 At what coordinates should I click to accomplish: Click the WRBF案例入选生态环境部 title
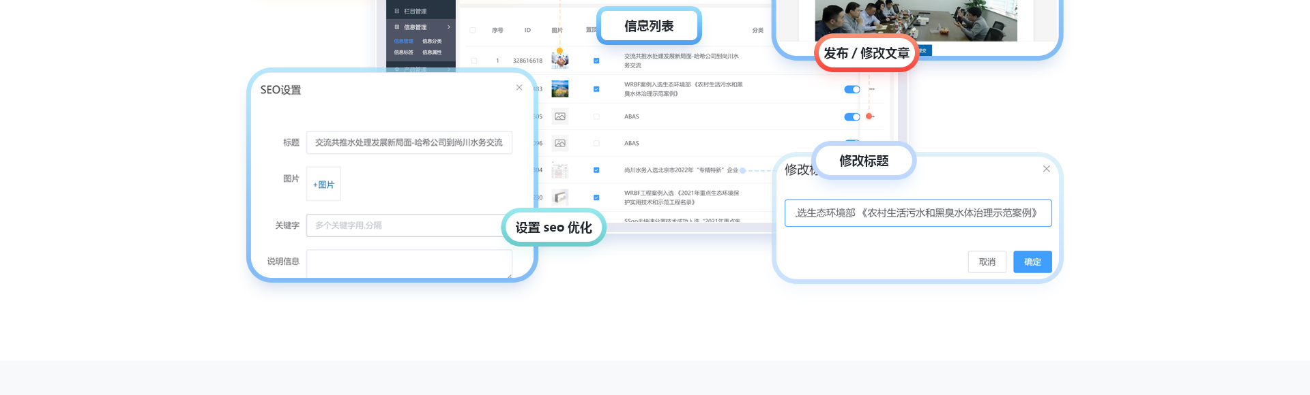click(x=684, y=89)
